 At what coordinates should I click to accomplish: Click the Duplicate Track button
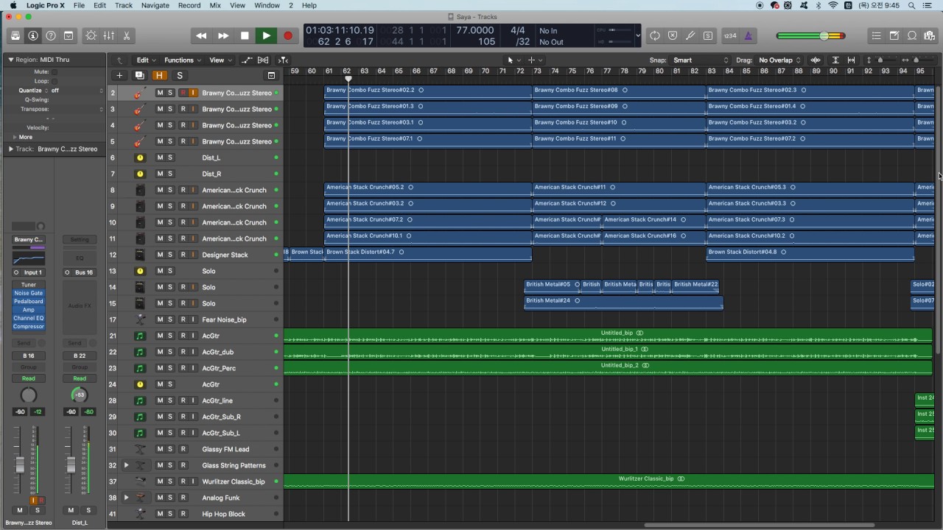tap(139, 75)
